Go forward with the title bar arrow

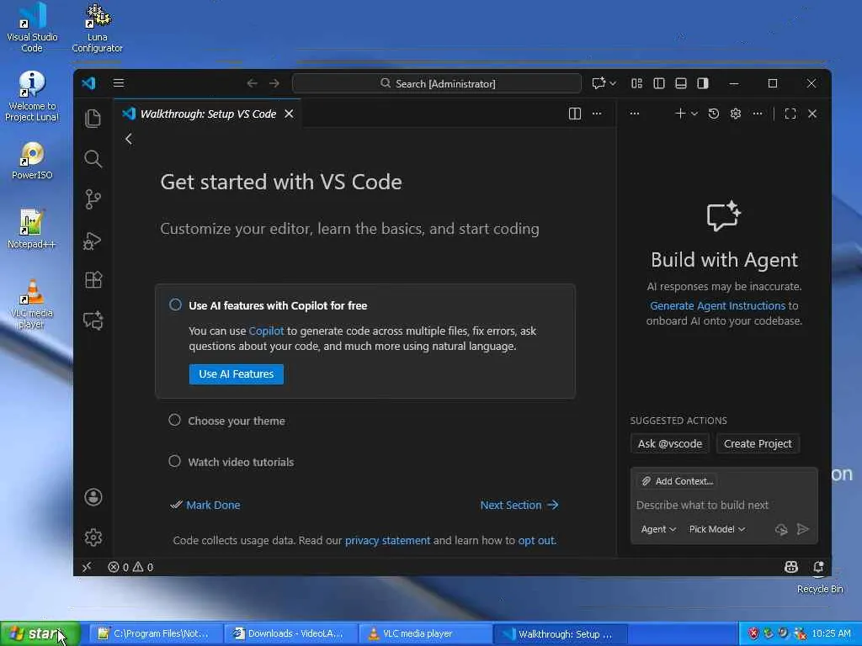pos(274,83)
